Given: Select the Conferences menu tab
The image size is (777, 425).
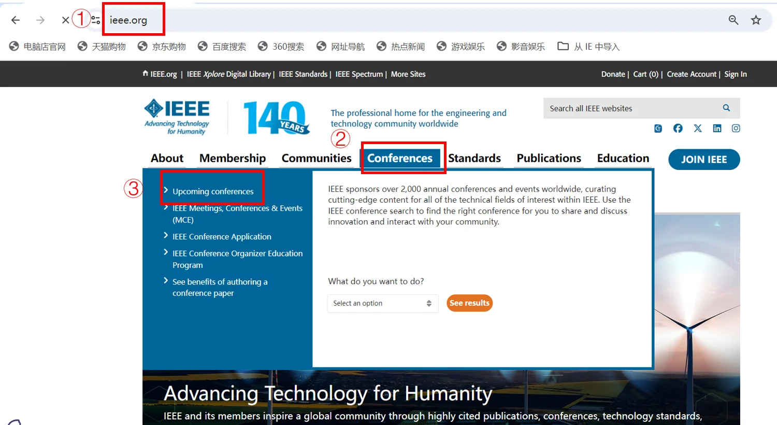Looking at the screenshot, I should [x=400, y=158].
